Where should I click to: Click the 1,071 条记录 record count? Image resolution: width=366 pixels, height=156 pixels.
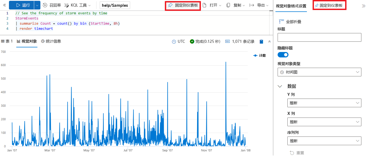point(240,41)
